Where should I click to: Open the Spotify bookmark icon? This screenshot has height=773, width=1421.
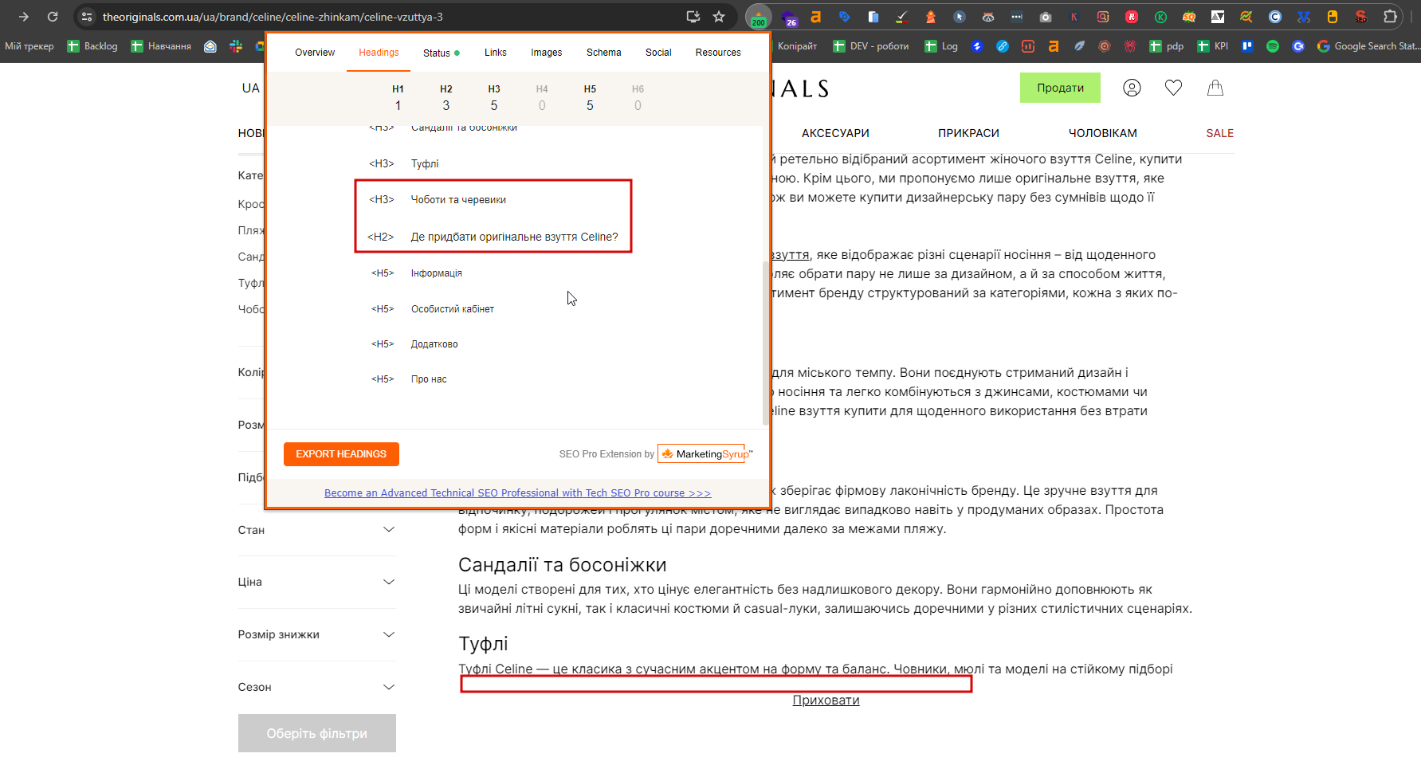point(1273,46)
